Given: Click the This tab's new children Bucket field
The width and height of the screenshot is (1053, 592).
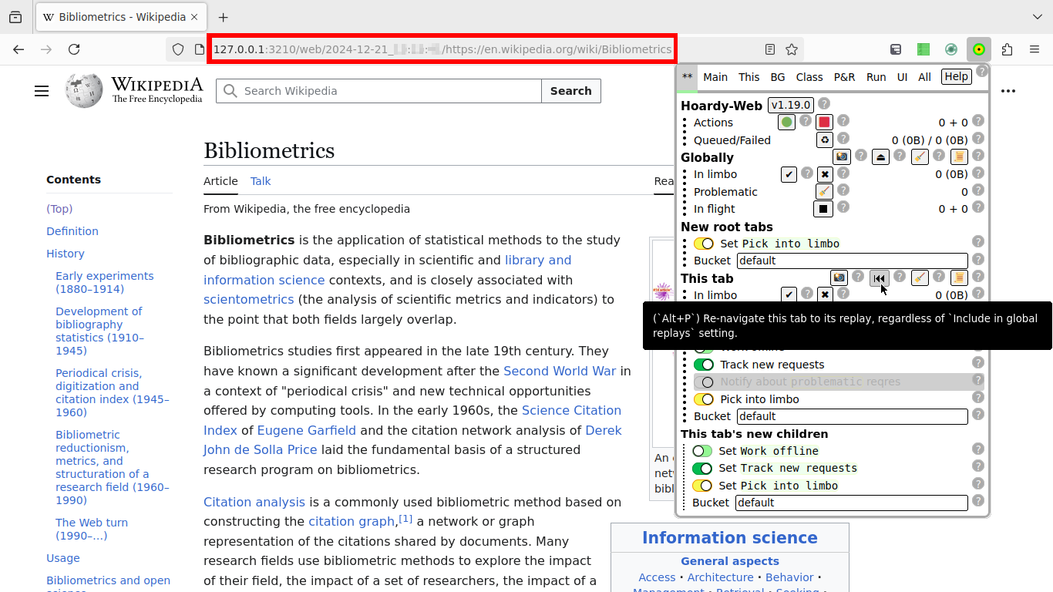Looking at the screenshot, I should tap(851, 503).
